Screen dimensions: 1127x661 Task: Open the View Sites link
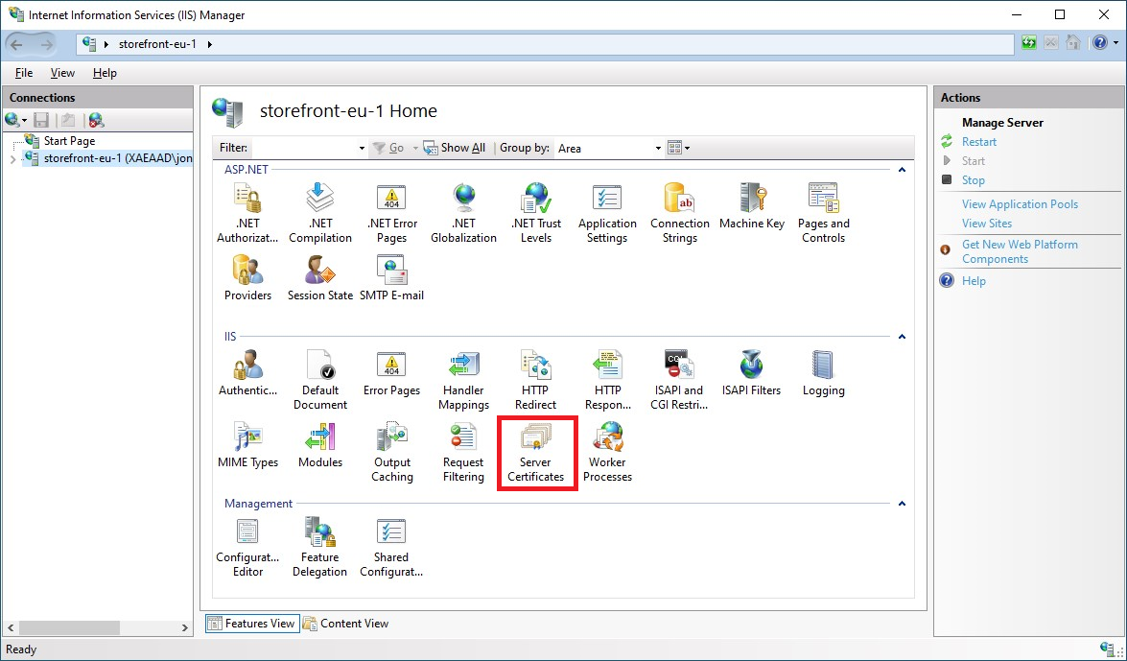tap(987, 224)
